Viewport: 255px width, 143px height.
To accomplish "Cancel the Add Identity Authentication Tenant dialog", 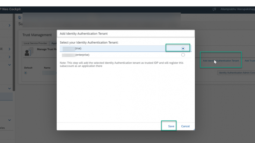I will coord(185,126).
